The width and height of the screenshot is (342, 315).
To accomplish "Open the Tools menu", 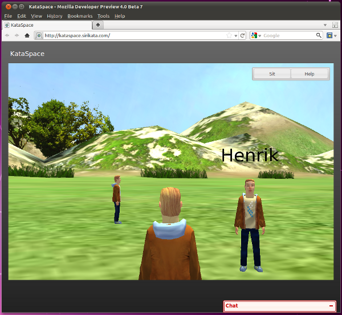I will 103,16.
